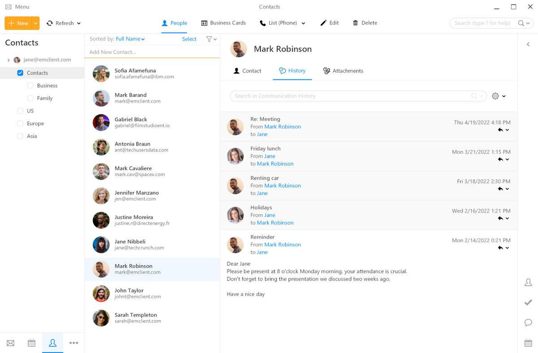Screen dimensions: 538x353
Task: Open the Sorted by Full Name dropdown
Action: 130,39
